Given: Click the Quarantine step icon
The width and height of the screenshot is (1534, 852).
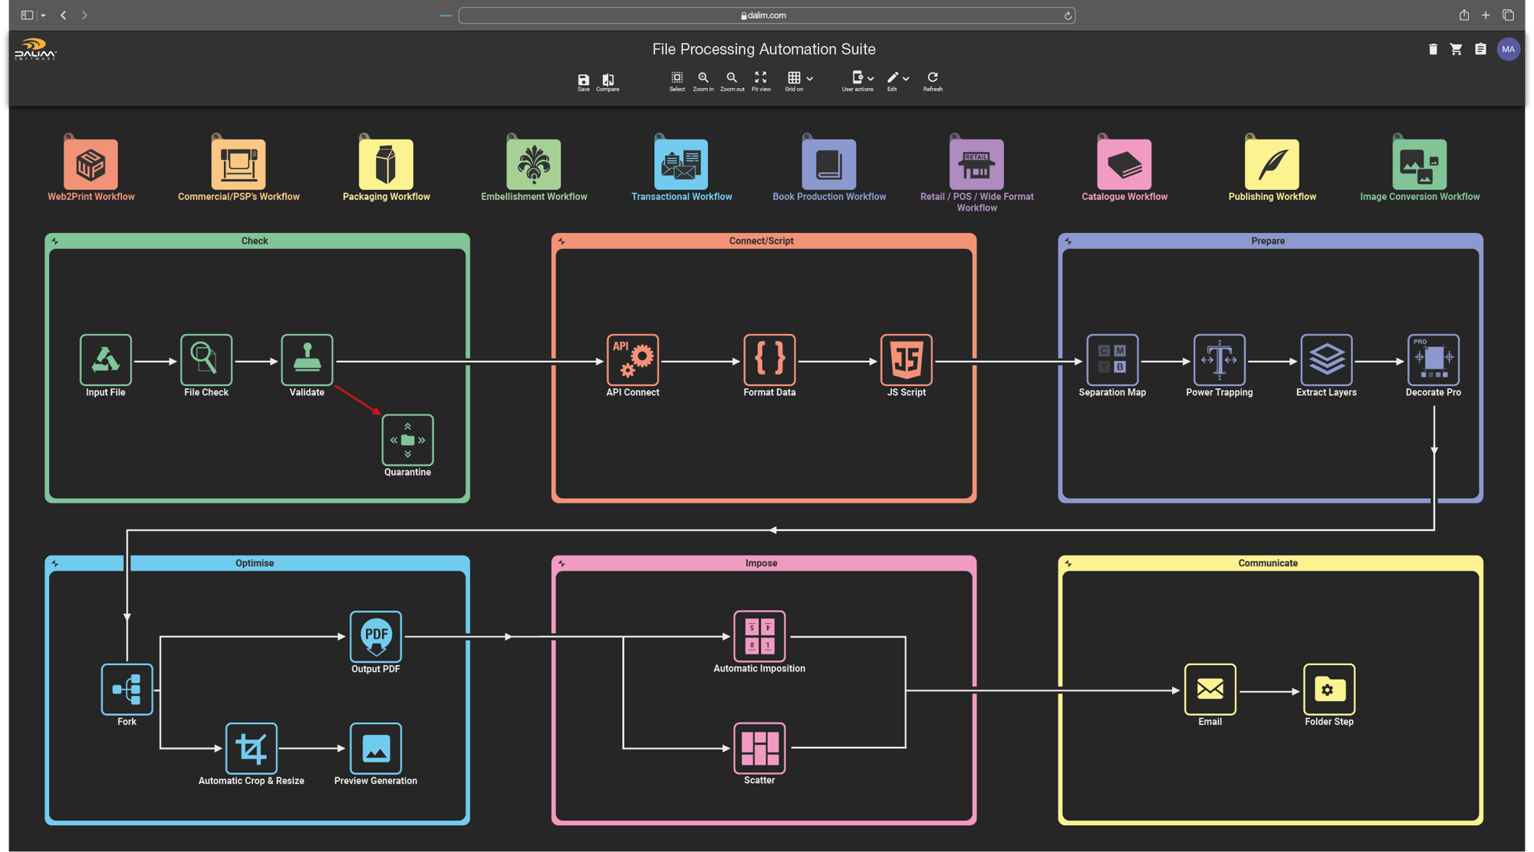Looking at the screenshot, I should pyautogui.click(x=407, y=440).
